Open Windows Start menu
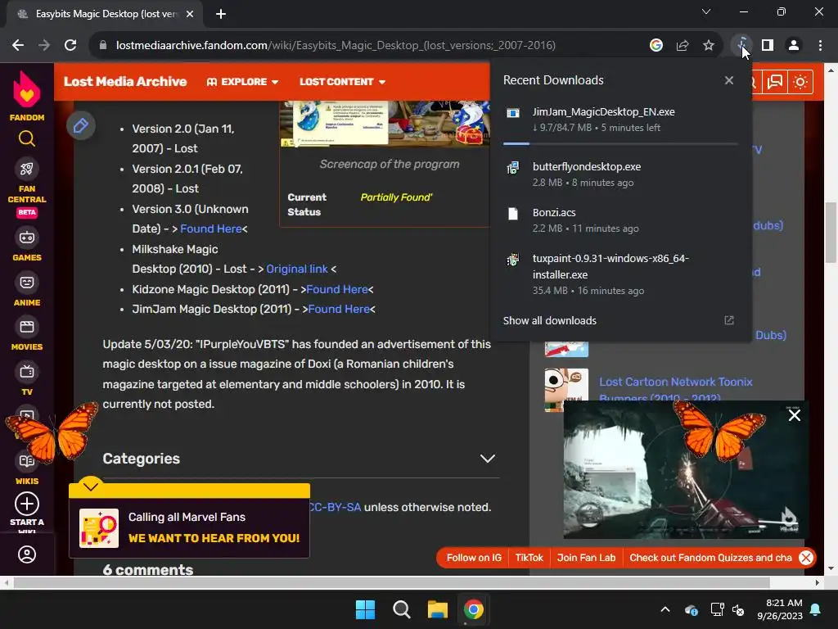Screen dimensions: 838x629 click(366, 609)
